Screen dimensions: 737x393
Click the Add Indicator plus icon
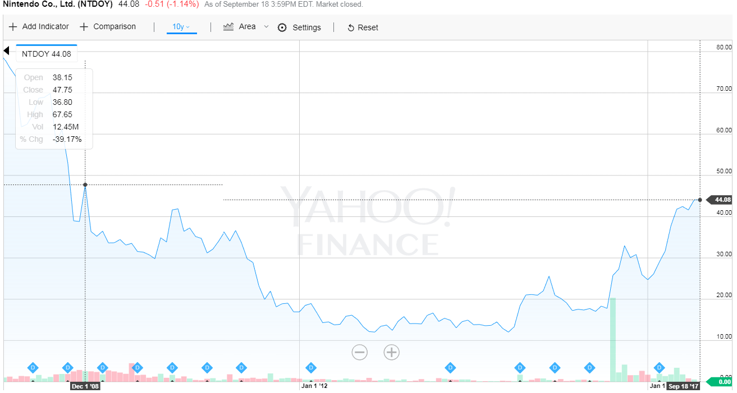coord(12,26)
